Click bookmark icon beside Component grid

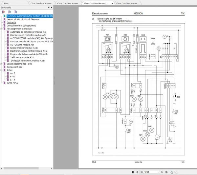(x=4, y=67)
